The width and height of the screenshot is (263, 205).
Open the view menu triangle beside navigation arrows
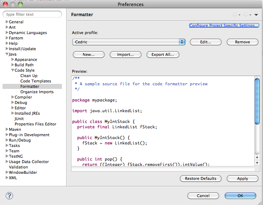[x=256, y=15]
